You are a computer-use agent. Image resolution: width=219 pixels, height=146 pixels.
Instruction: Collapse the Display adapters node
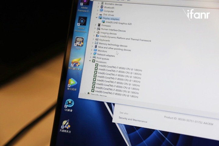[96, 17]
